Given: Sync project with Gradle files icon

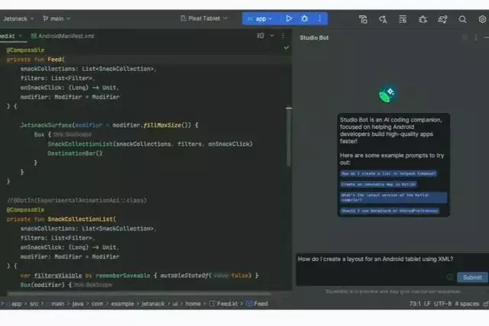Looking at the screenshot, I should click(x=442, y=19).
